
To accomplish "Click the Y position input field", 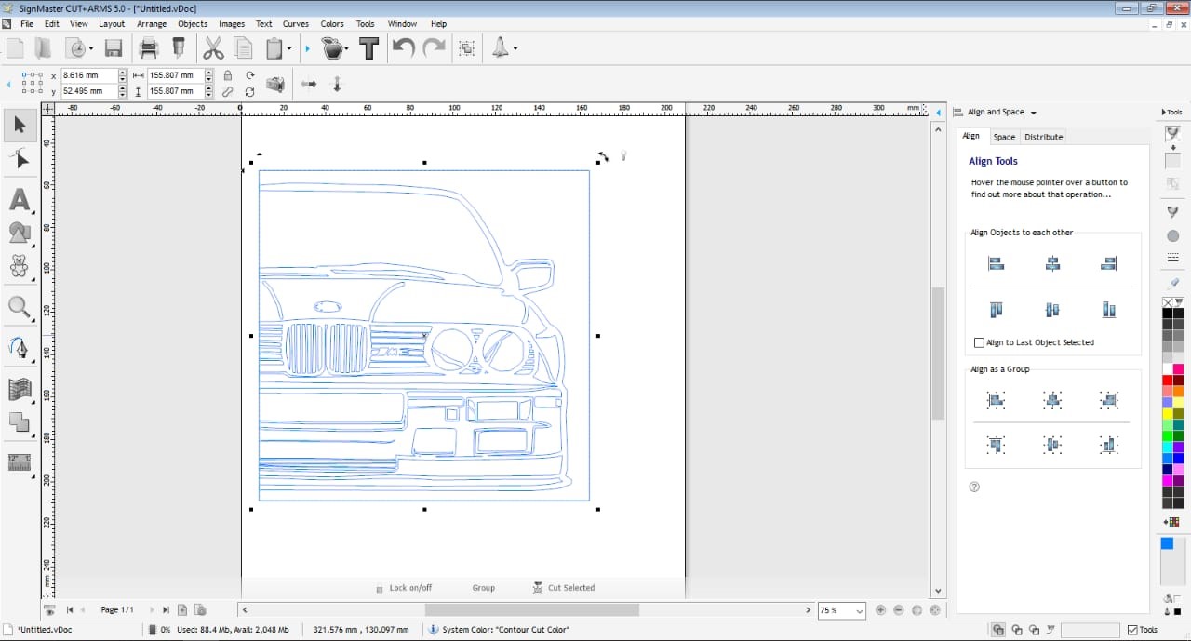I will [x=88, y=91].
